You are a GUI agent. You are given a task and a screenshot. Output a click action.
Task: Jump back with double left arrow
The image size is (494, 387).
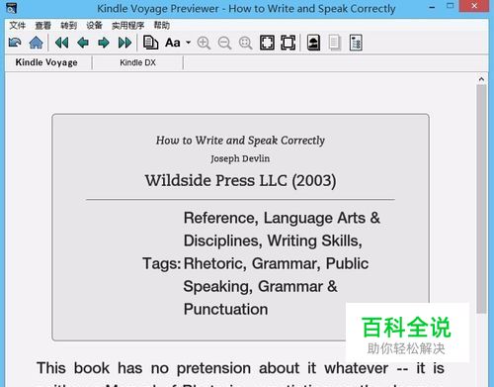(x=61, y=43)
